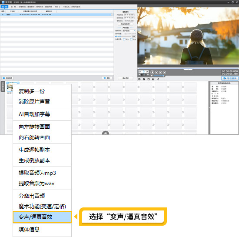Open the 卡拉OK tab

pos(66,7)
